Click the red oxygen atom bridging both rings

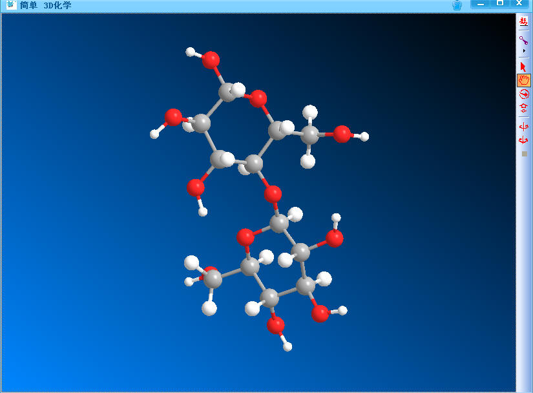tap(273, 193)
